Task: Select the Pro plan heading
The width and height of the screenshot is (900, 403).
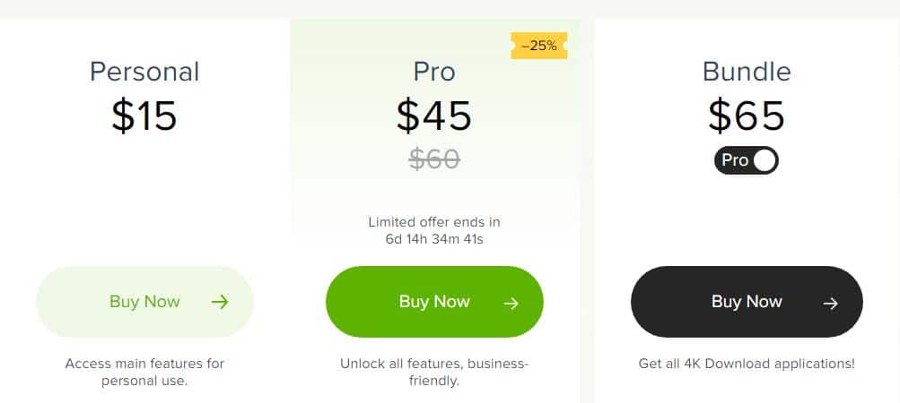Action: click(x=434, y=72)
